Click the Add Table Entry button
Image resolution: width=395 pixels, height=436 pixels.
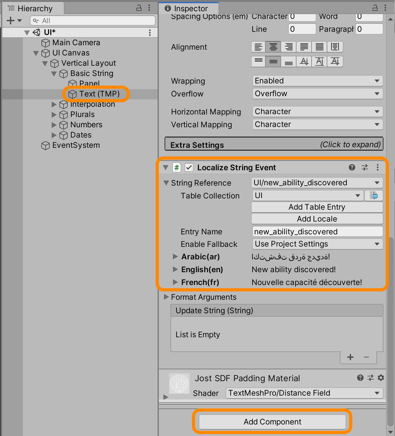click(x=317, y=207)
